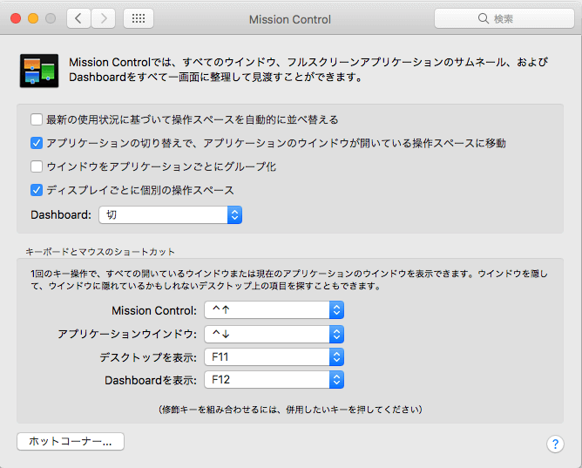Click the 修飾キーを組み合わせるには hint text
The height and width of the screenshot is (468, 582).
290,410
